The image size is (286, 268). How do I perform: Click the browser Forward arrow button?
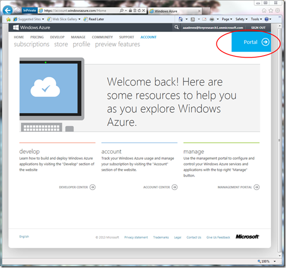[17, 10]
